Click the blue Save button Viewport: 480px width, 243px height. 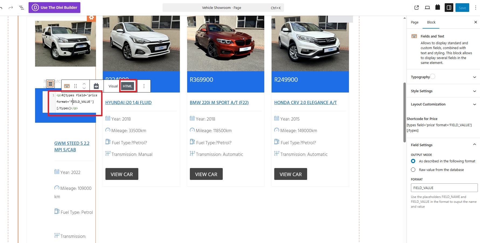462,8
